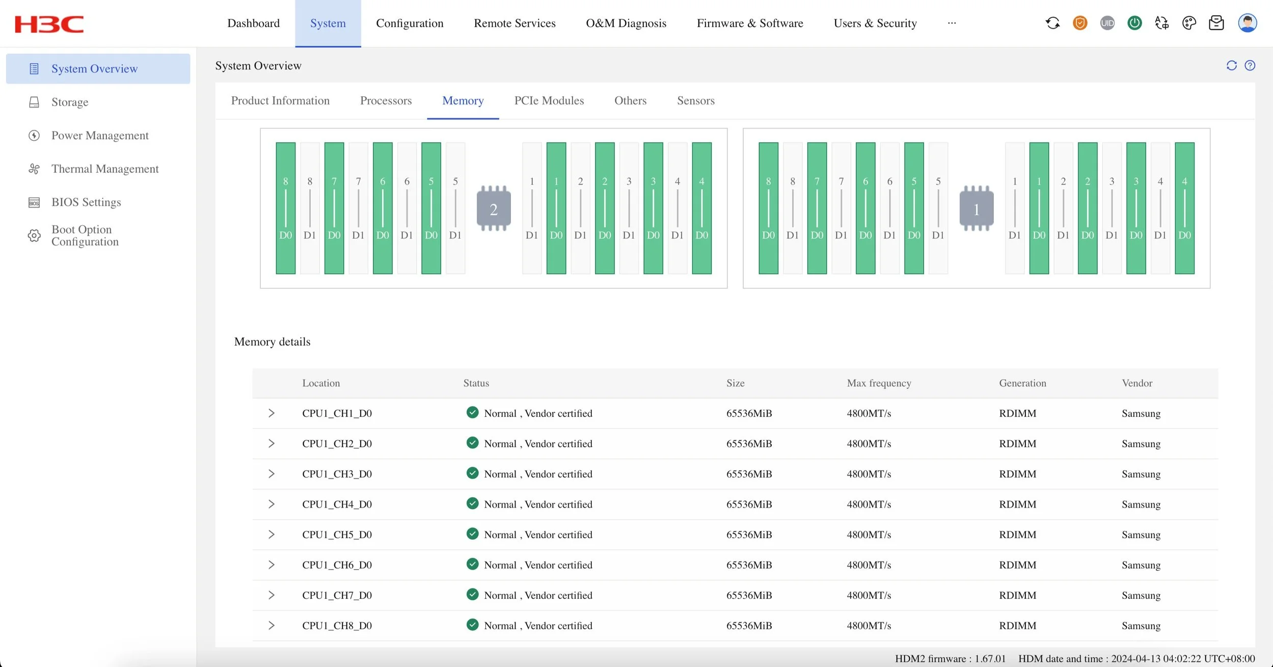
Task: Expand the CPU1_CH1_D0 memory row
Action: click(272, 413)
